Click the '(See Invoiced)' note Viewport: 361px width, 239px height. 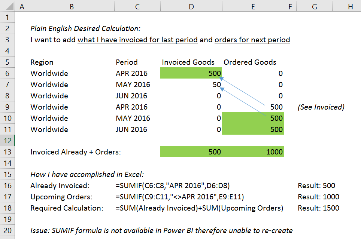[x=321, y=107]
